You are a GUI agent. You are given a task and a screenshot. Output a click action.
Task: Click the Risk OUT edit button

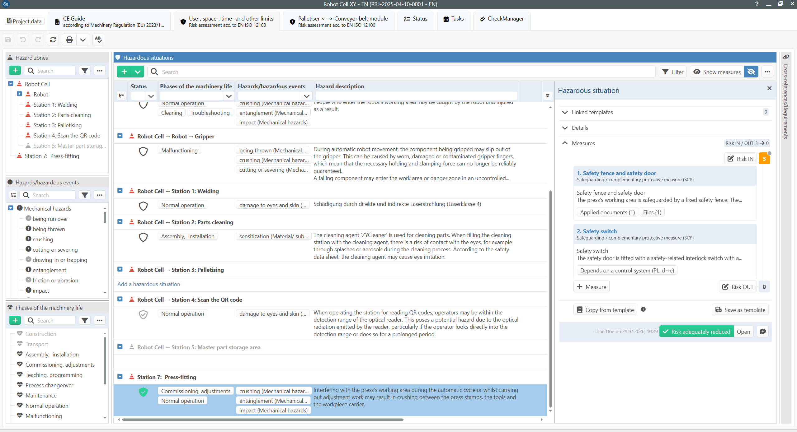(738, 287)
